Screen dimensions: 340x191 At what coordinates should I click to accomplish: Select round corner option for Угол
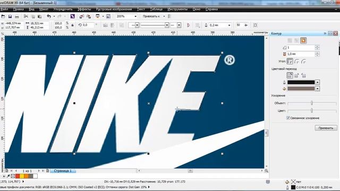tap(297, 62)
